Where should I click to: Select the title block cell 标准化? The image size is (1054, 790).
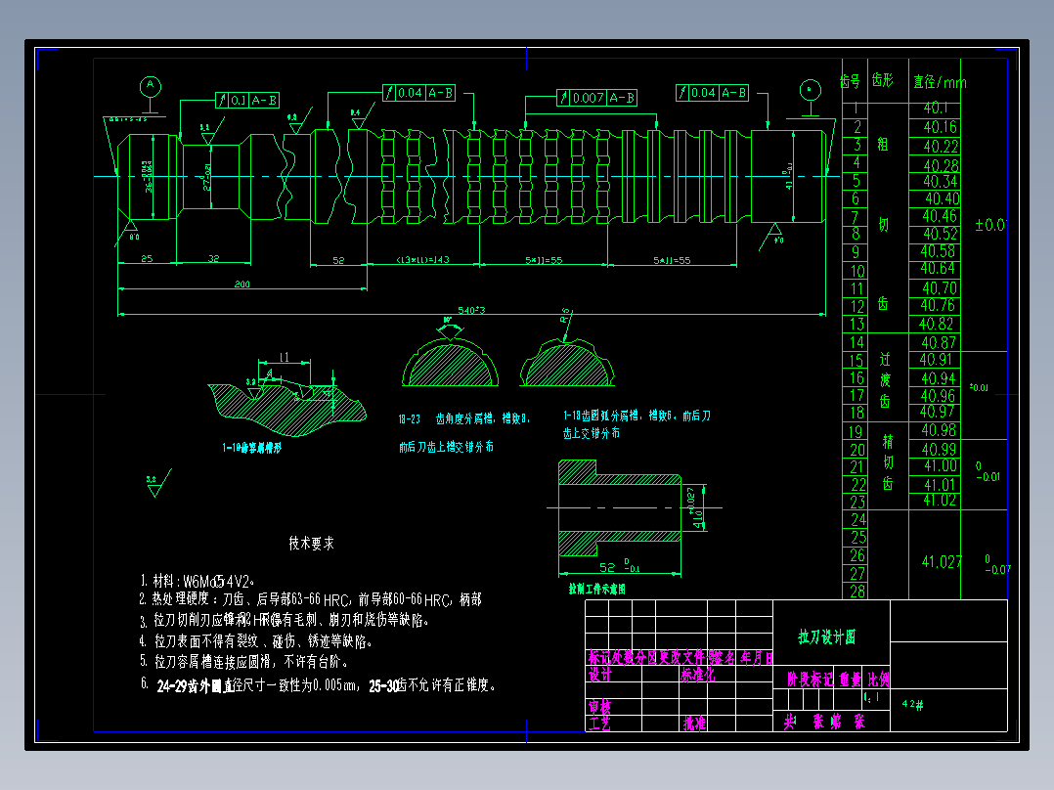coord(698,675)
